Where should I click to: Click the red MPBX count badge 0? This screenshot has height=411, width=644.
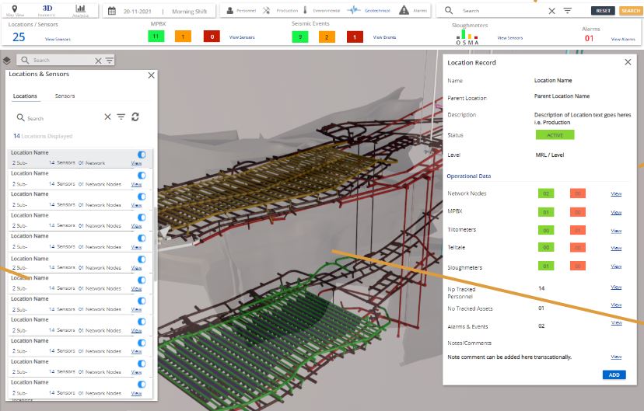coord(212,37)
